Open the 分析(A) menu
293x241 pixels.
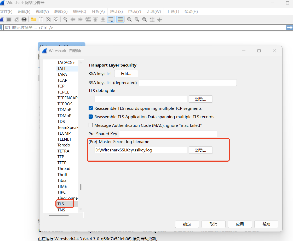click(98, 12)
